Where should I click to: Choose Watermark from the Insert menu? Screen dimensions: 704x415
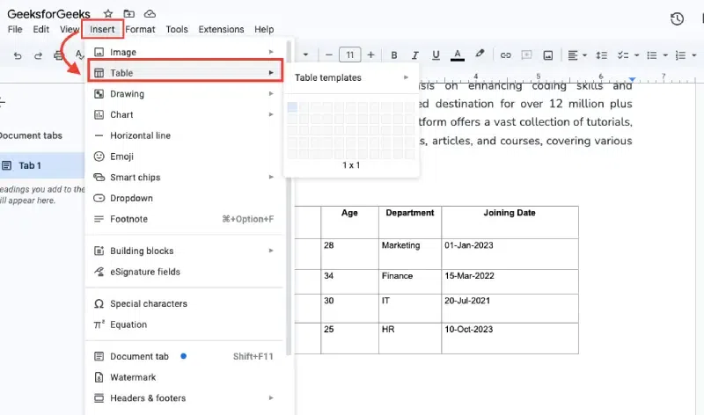[184, 377]
